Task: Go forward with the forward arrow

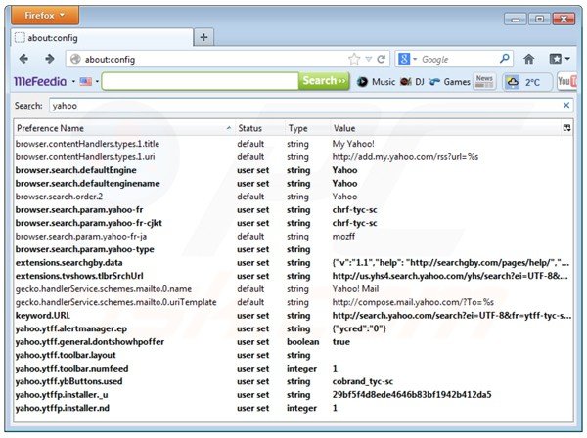Action: coord(50,59)
